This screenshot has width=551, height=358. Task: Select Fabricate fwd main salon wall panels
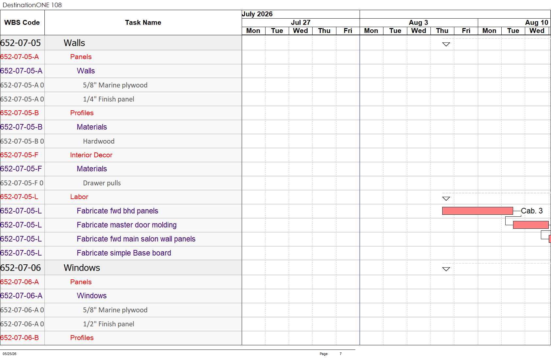pos(136,239)
